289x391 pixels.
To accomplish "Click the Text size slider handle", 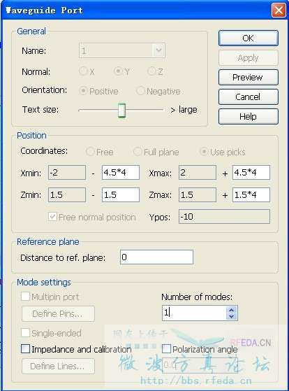I will [x=121, y=111].
